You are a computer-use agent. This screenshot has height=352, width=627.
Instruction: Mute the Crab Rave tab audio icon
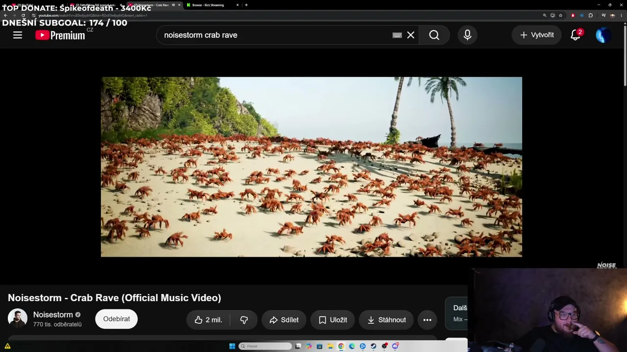[173, 5]
